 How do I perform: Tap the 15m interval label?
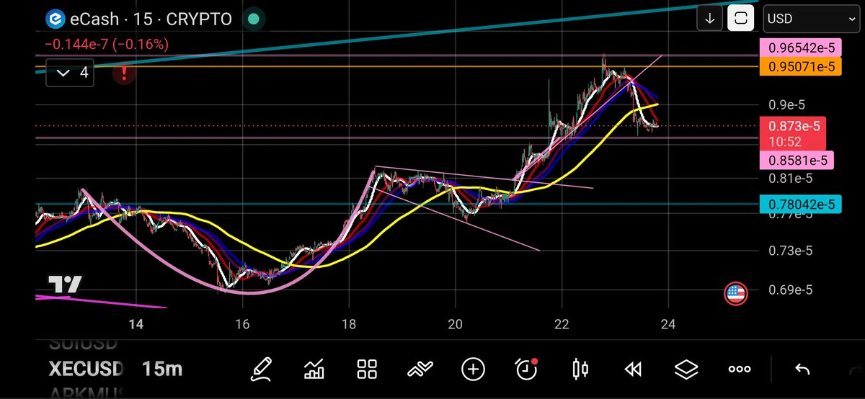coord(162,369)
